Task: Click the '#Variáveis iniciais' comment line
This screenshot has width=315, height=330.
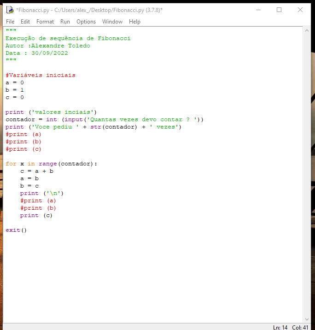Action: point(40,75)
